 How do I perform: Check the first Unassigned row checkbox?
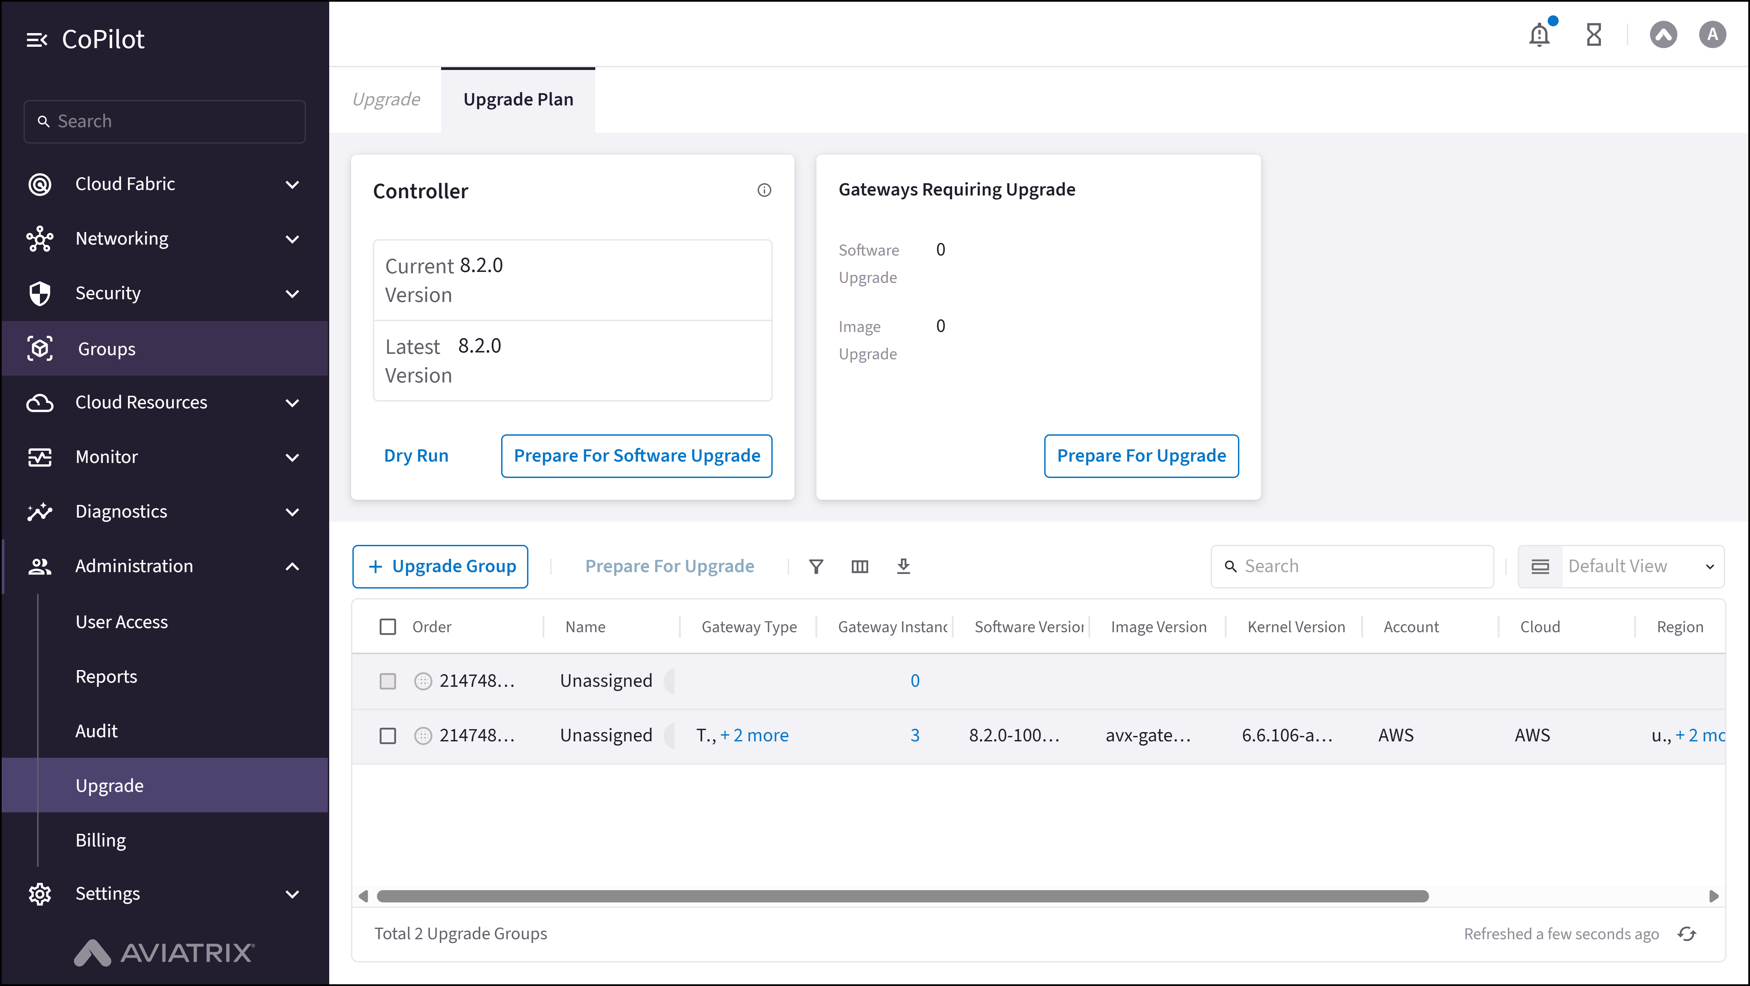click(388, 681)
